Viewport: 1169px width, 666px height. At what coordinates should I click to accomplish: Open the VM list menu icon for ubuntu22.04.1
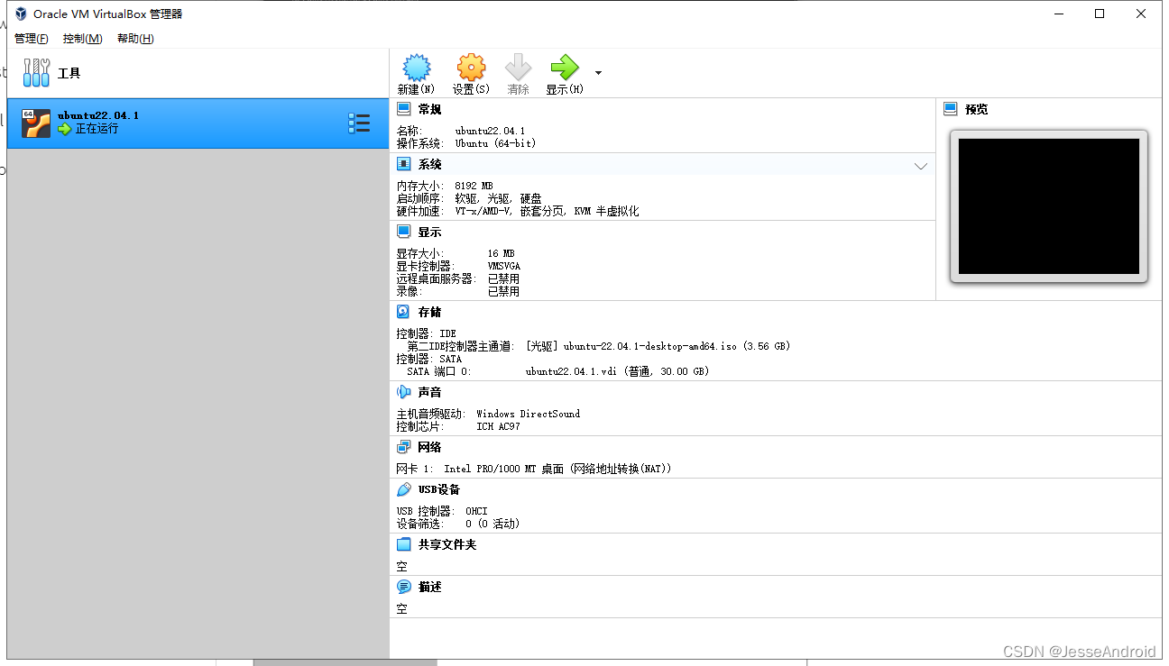pyautogui.click(x=359, y=123)
